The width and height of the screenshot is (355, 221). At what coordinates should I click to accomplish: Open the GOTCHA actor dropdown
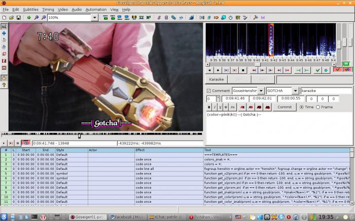coord(295,91)
